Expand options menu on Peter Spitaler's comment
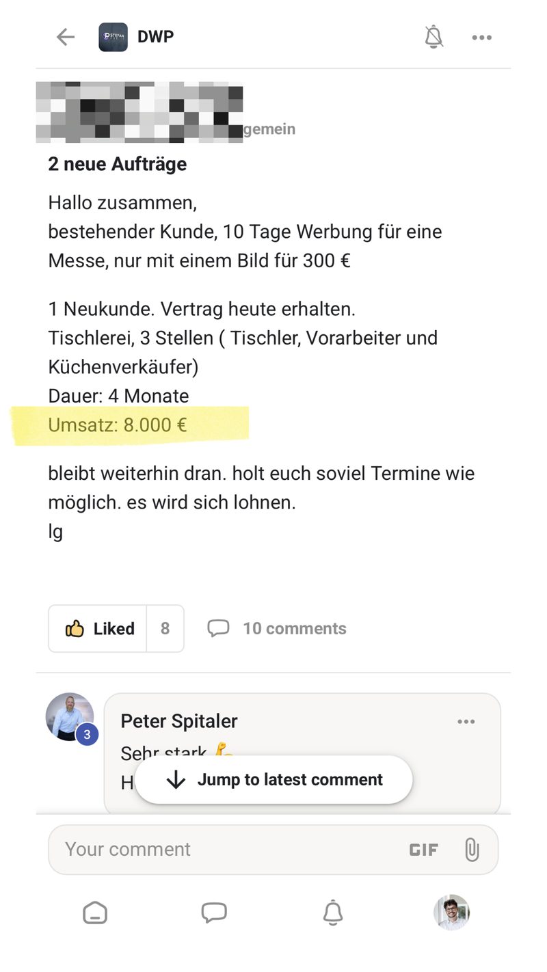The height and width of the screenshot is (972, 547). 466,722
